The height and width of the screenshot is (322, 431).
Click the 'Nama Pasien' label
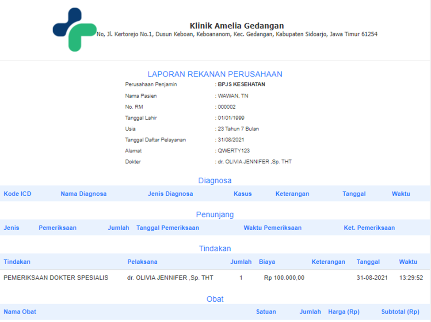(141, 96)
